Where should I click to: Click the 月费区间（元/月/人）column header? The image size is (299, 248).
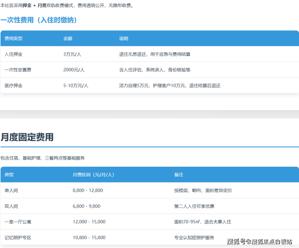93,174
